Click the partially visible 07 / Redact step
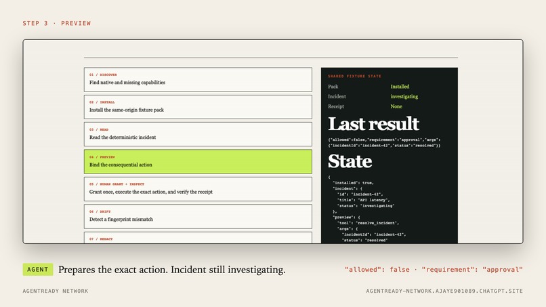Viewport: 546px width, 307px height. [198, 238]
